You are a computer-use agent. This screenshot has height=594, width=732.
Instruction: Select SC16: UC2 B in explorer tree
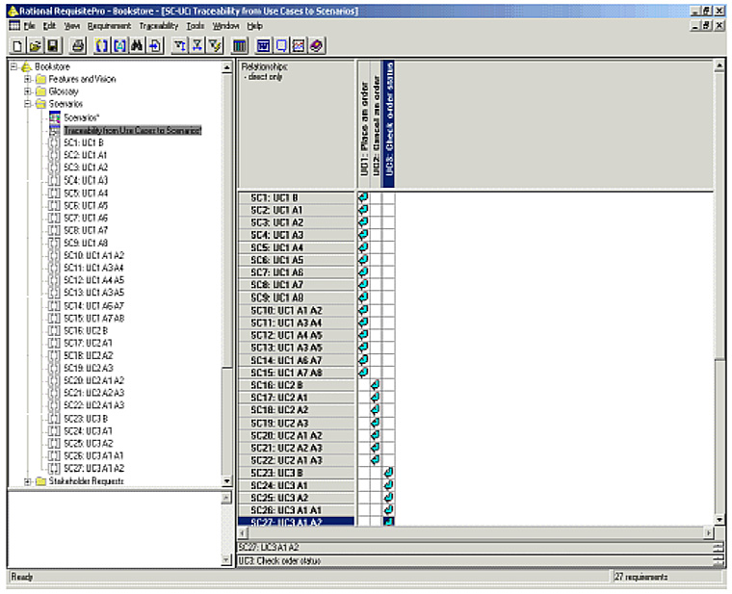click(86, 330)
